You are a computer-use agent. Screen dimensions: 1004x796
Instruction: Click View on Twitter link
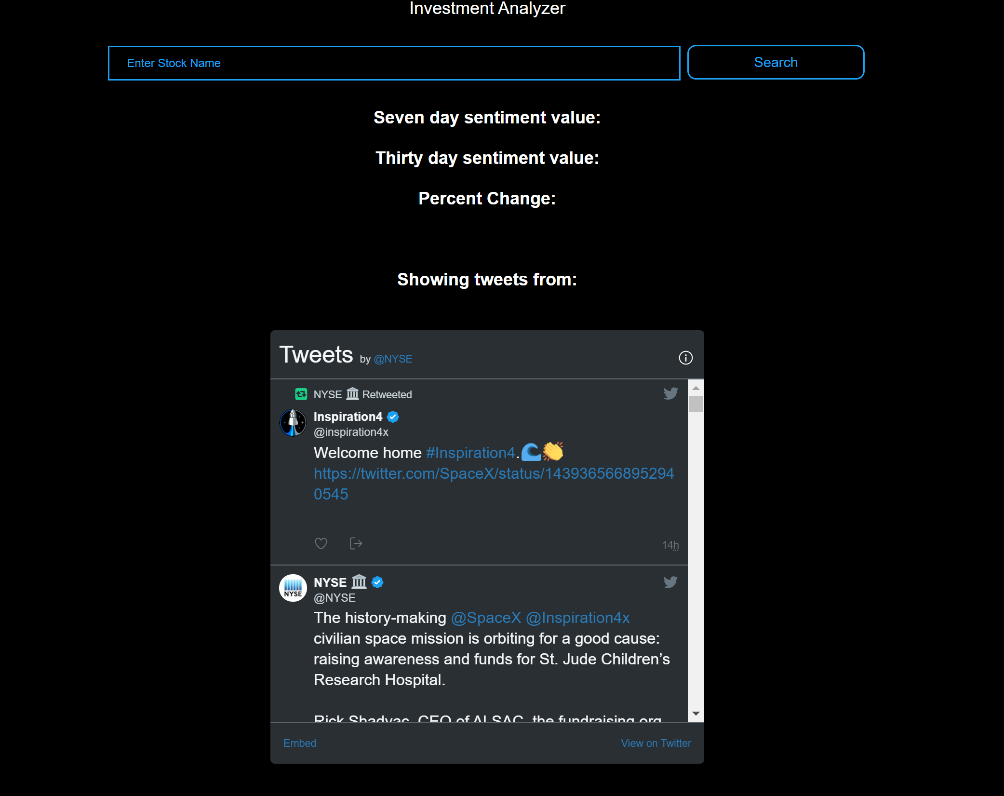point(656,743)
